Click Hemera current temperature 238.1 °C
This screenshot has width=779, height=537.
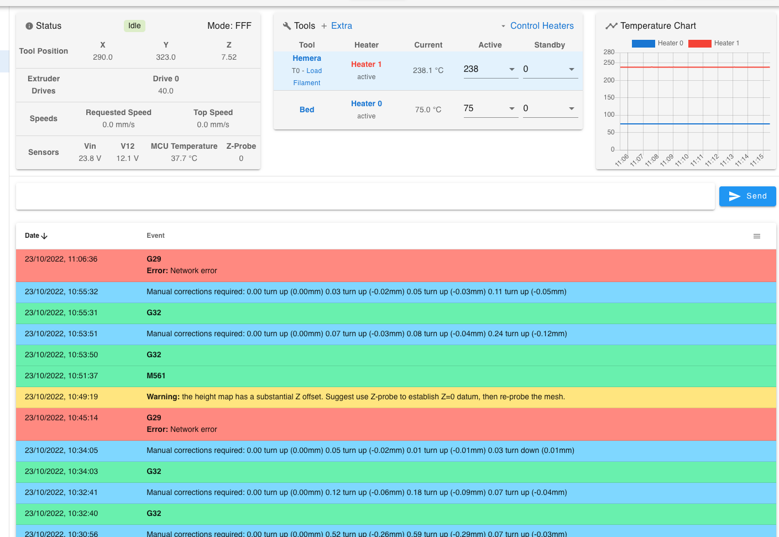pyautogui.click(x=428, y=71)
